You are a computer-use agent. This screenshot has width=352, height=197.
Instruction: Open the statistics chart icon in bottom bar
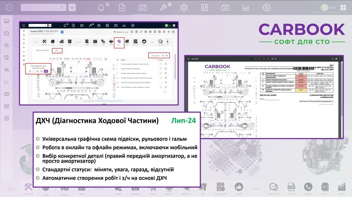342,187
